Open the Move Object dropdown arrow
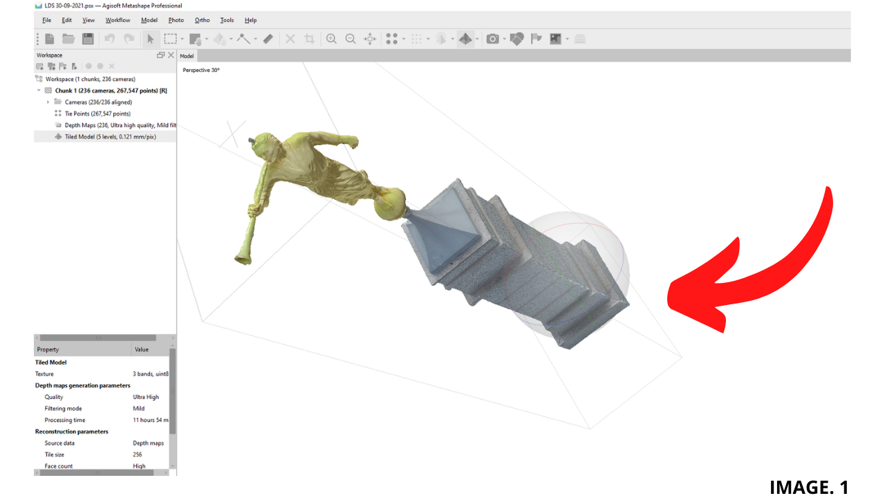Viewport: 885px width, 498px height. point(231,39)
